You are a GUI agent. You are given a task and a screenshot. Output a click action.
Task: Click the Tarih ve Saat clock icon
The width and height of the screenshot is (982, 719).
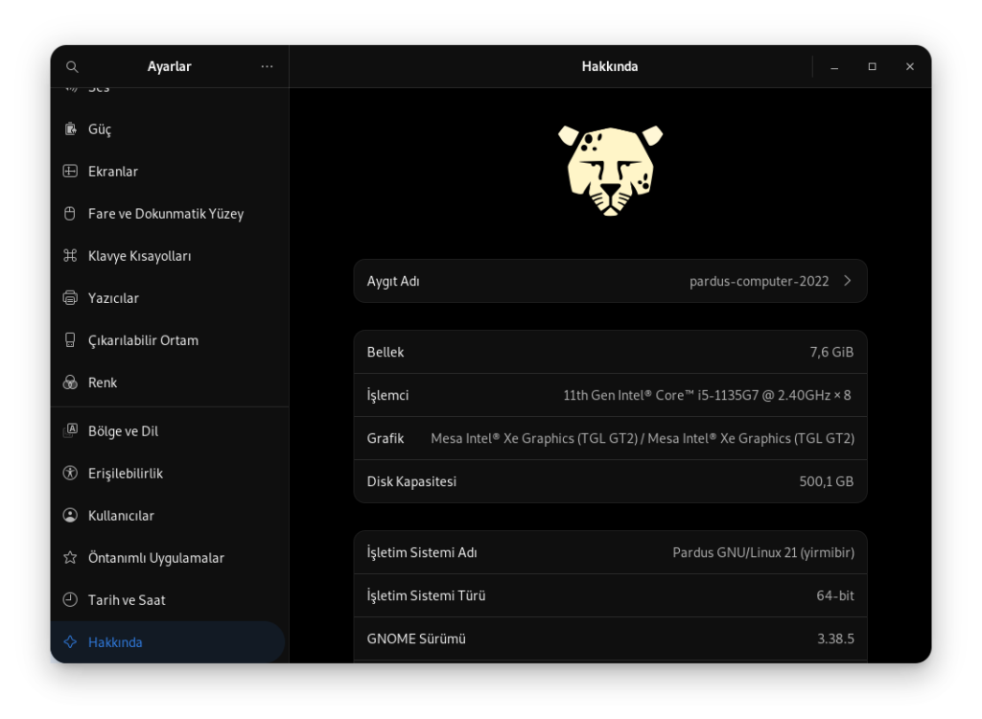(70, 600)
